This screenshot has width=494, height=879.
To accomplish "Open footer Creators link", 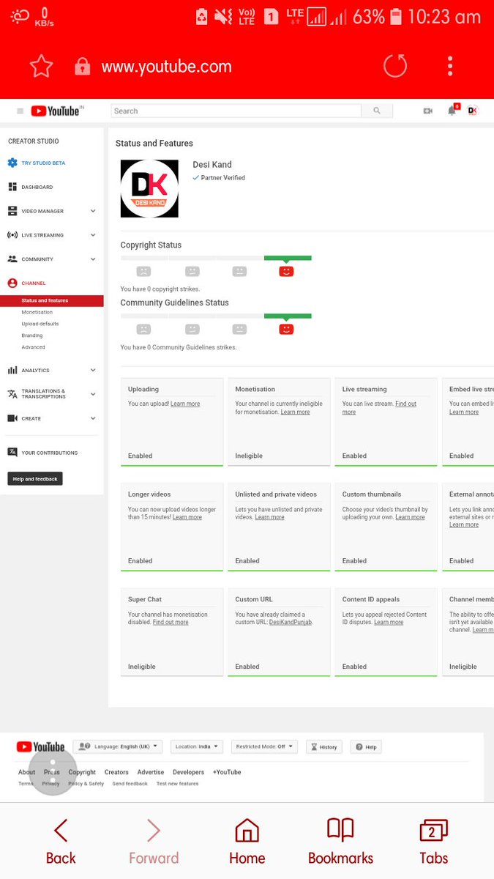I will click(x=116, y=772).
